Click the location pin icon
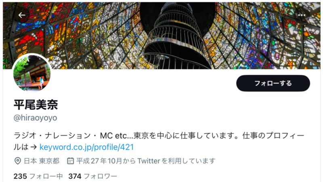 click(x=18, y=161)
